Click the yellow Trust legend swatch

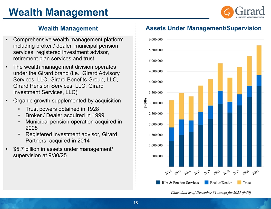(x=239, y=183)
